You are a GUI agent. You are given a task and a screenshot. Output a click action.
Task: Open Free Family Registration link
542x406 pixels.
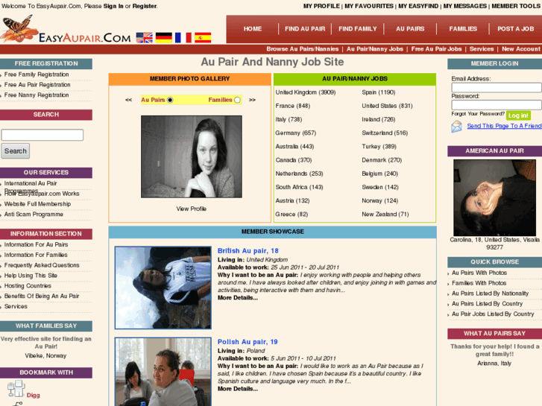point(37,74)
